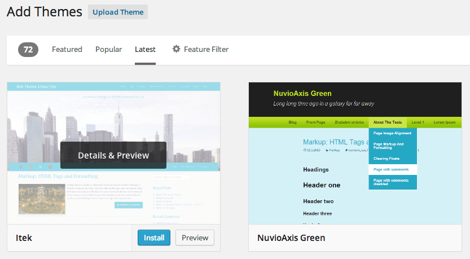
Task: Click 'Page Image Alignment' in NuvioAxis thumbnail dropdown
Action: [392, 133]
